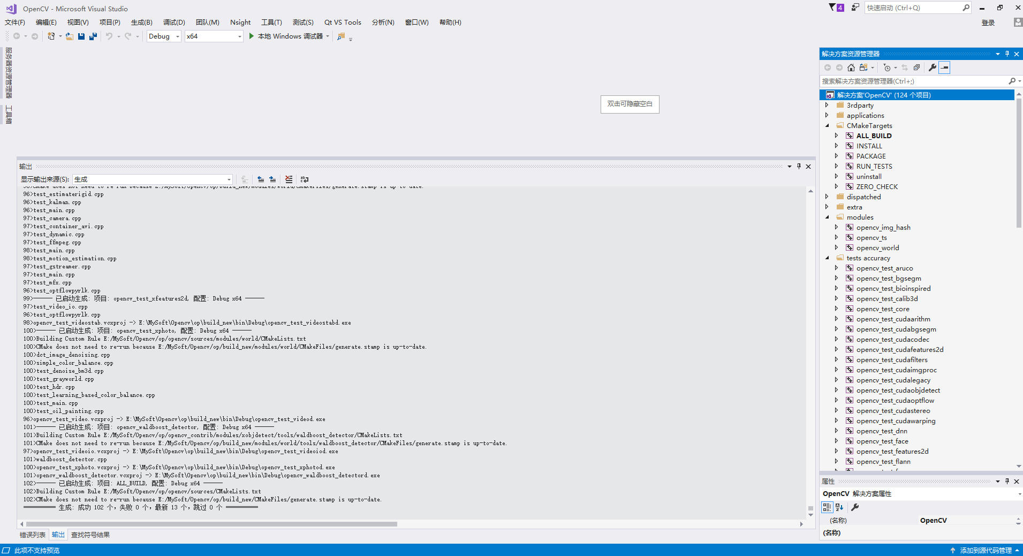This screenshot has width=1023, height=556.
Task: Clear the output window with Clear All icon
Action: 289,179
